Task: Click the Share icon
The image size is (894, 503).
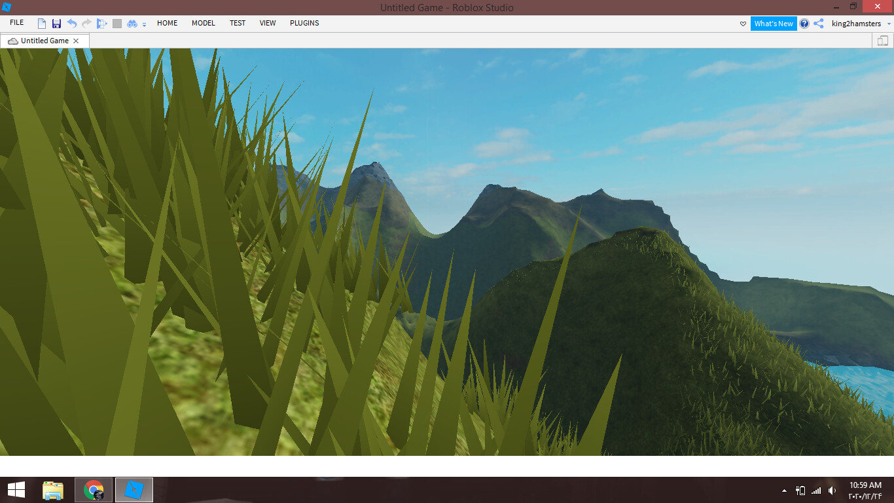Action: (819, 24)
